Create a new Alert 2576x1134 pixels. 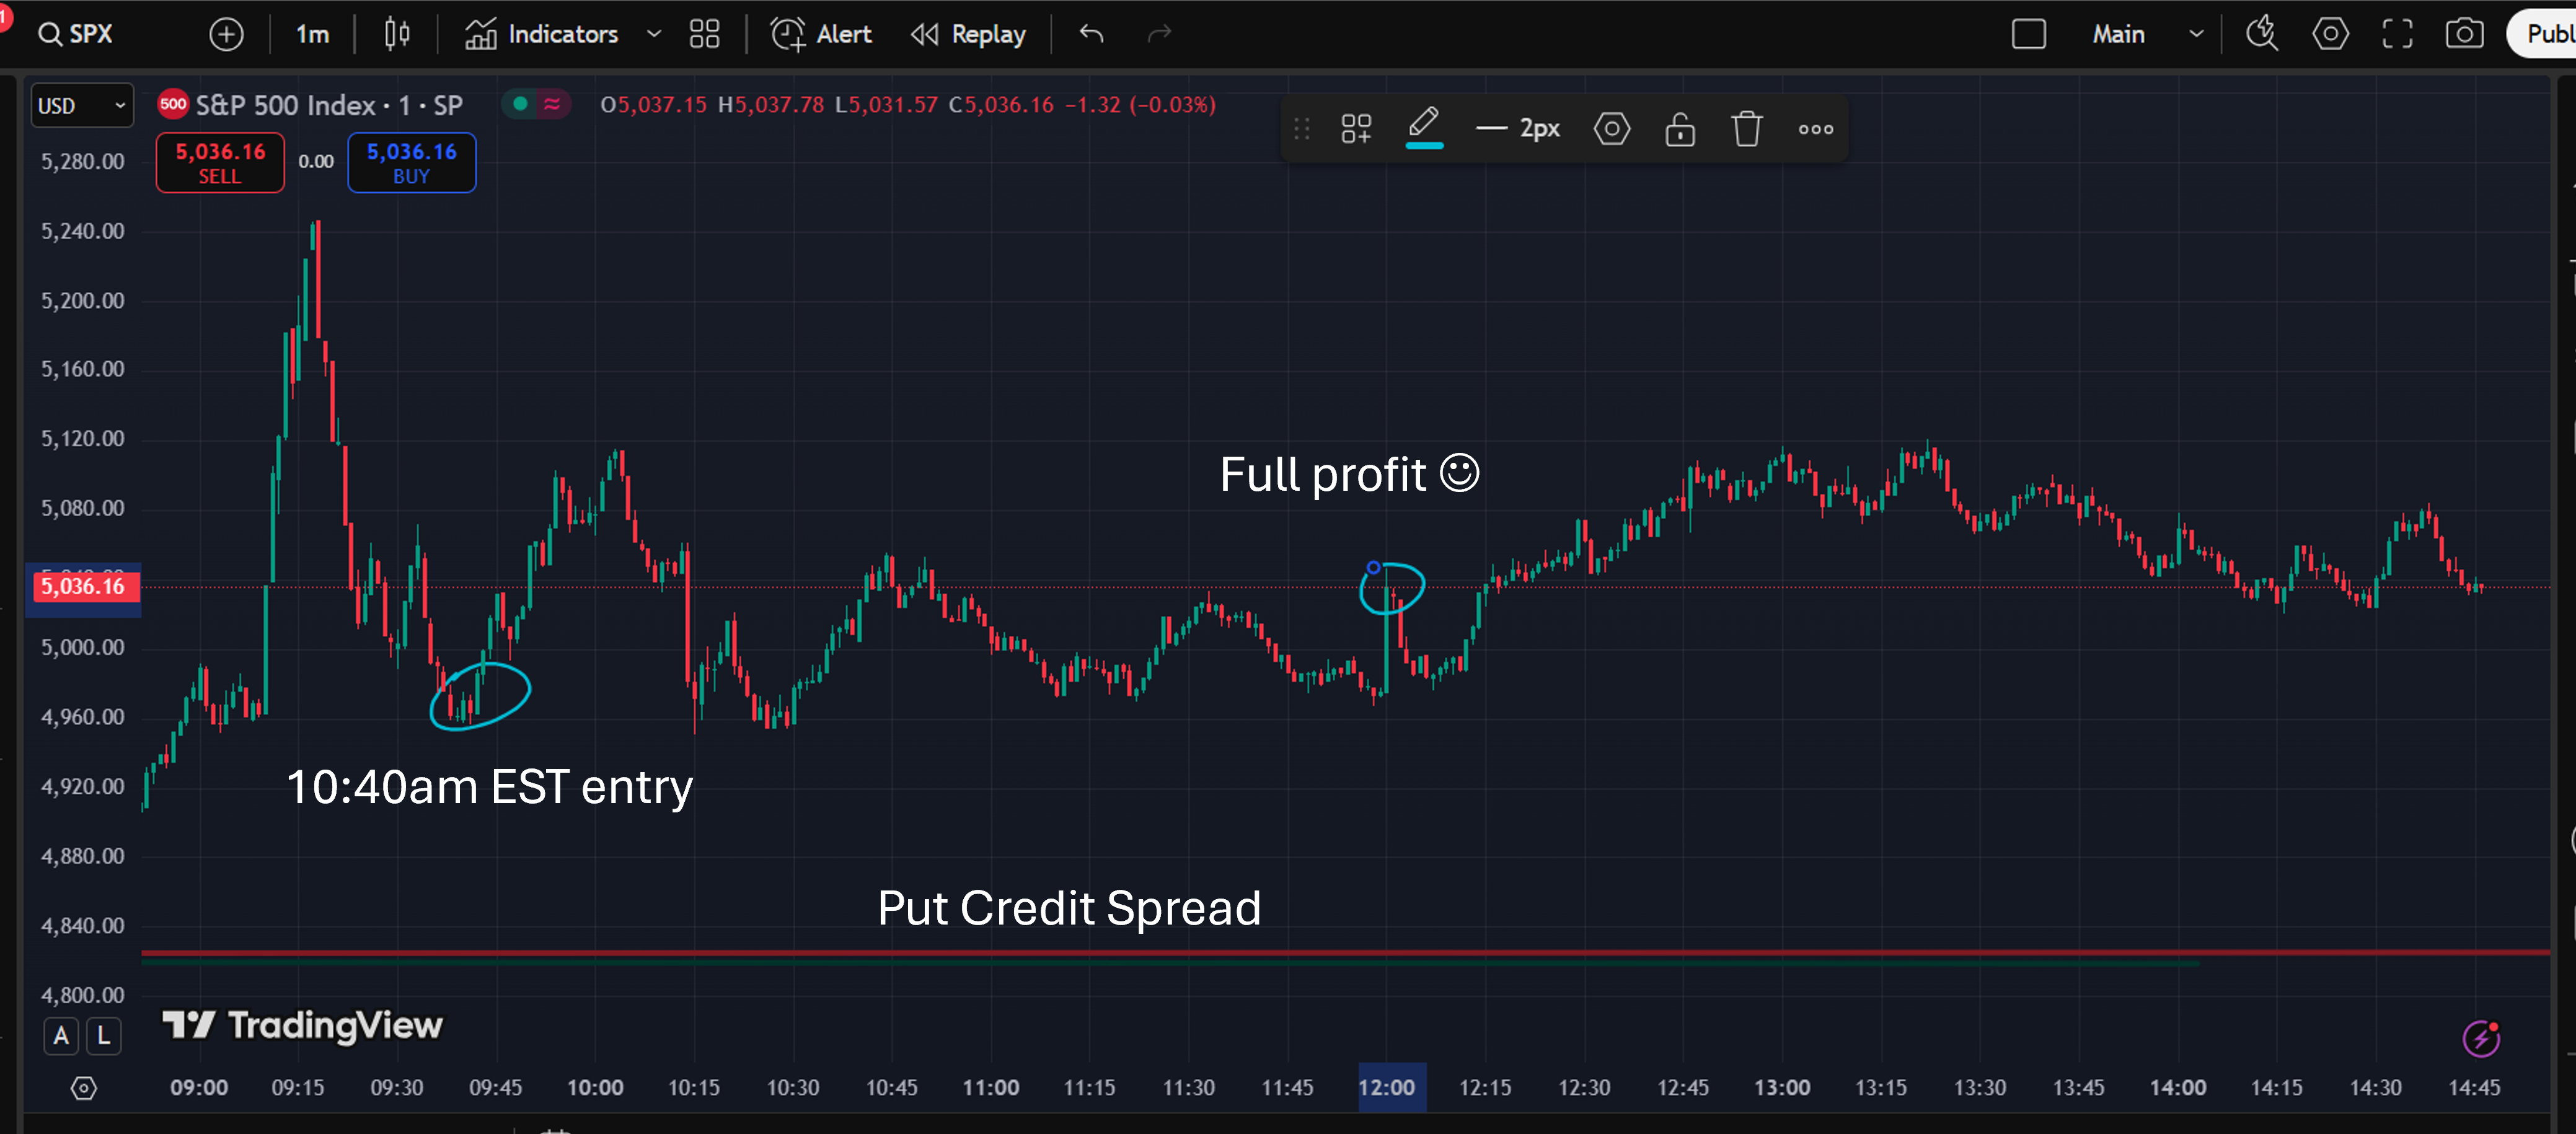tap(822, 34)
